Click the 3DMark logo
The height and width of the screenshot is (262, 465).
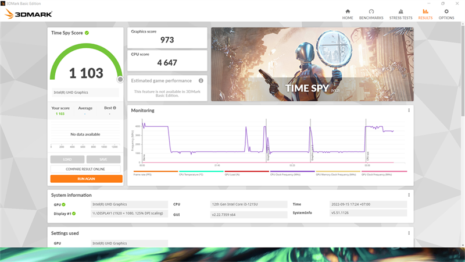coord(28,13)
